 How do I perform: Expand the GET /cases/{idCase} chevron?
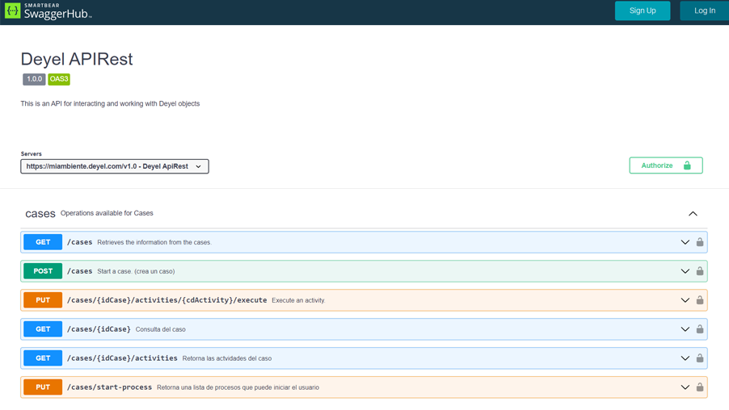click(x=685, y=329)
